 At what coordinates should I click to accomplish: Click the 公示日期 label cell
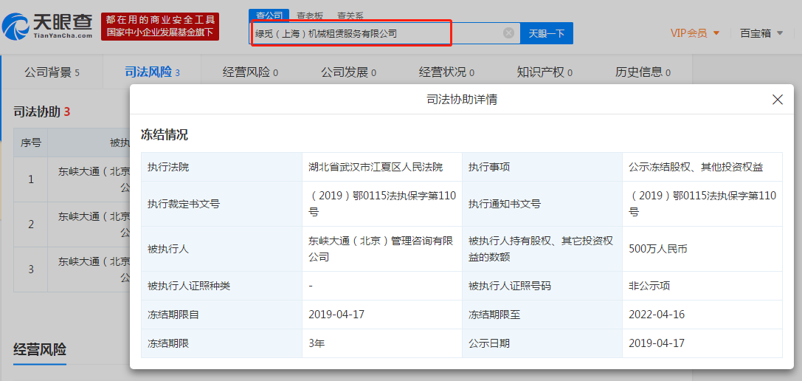(x=542, y=343)
